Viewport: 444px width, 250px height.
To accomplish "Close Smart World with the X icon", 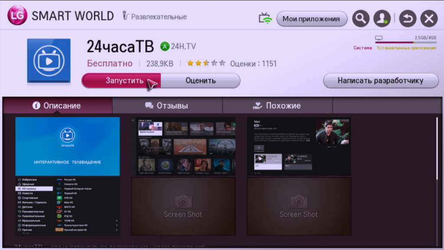I will (x=429, y=19).
